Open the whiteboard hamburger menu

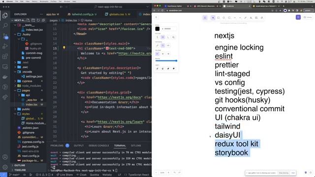click(x=157, y=17)
